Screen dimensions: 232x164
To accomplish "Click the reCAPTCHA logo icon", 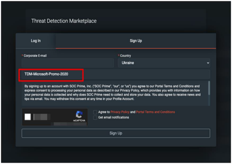I will pyautogui.click(x=79, y=115).
